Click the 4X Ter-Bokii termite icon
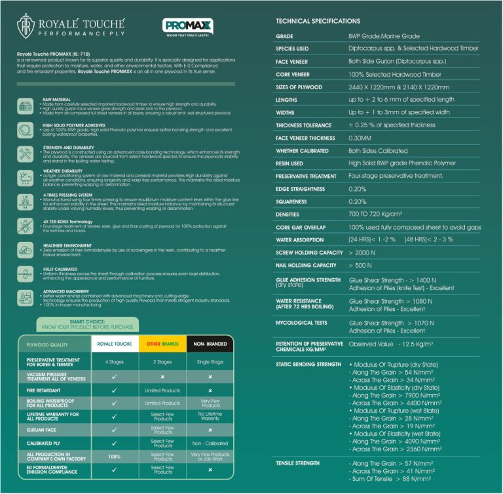503x494 pixels. tap(26, 226)
